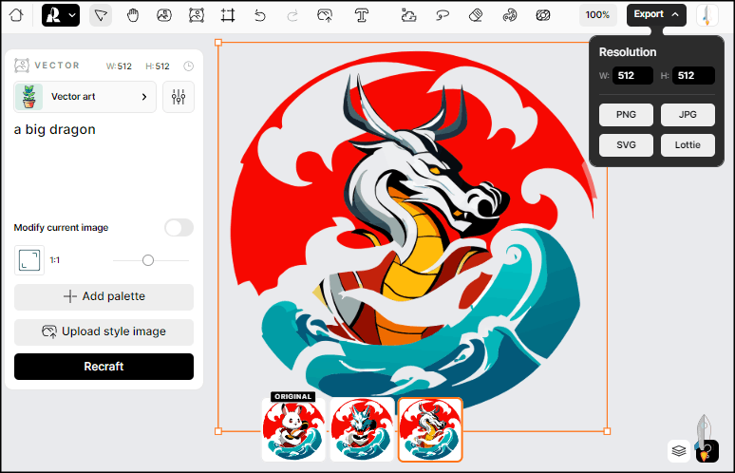Collapse the Export dropdown
The height and width of the screenshot is (473, 735).
click(655, 15)
